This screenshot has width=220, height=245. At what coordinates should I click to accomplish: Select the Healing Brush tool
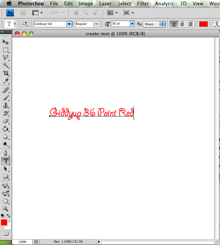(x=6, y=90)
